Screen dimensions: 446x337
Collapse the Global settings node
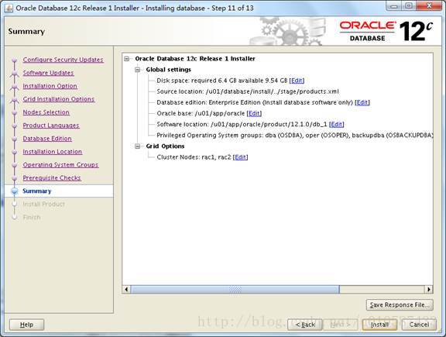138,70
